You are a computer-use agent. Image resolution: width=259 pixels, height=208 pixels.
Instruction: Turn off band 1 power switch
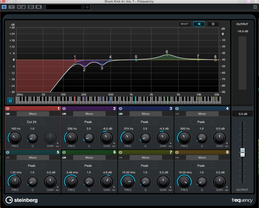[x=7, y=109]
